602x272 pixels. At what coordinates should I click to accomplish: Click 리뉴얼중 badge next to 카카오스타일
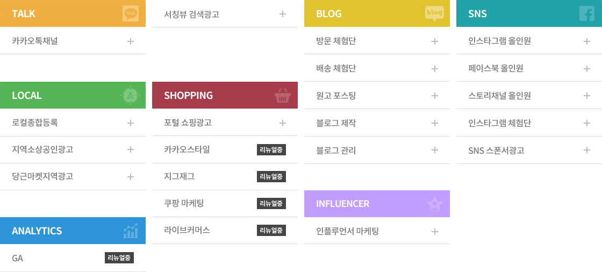click(271, 150)
